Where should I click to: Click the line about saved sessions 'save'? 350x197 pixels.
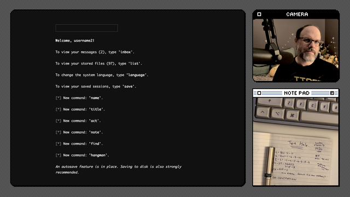[x=96, y=86]
